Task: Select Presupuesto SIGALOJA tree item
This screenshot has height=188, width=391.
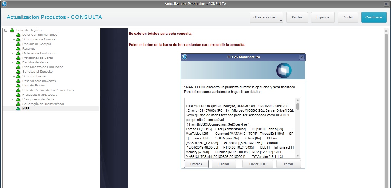Action: [x=39, y=95]
